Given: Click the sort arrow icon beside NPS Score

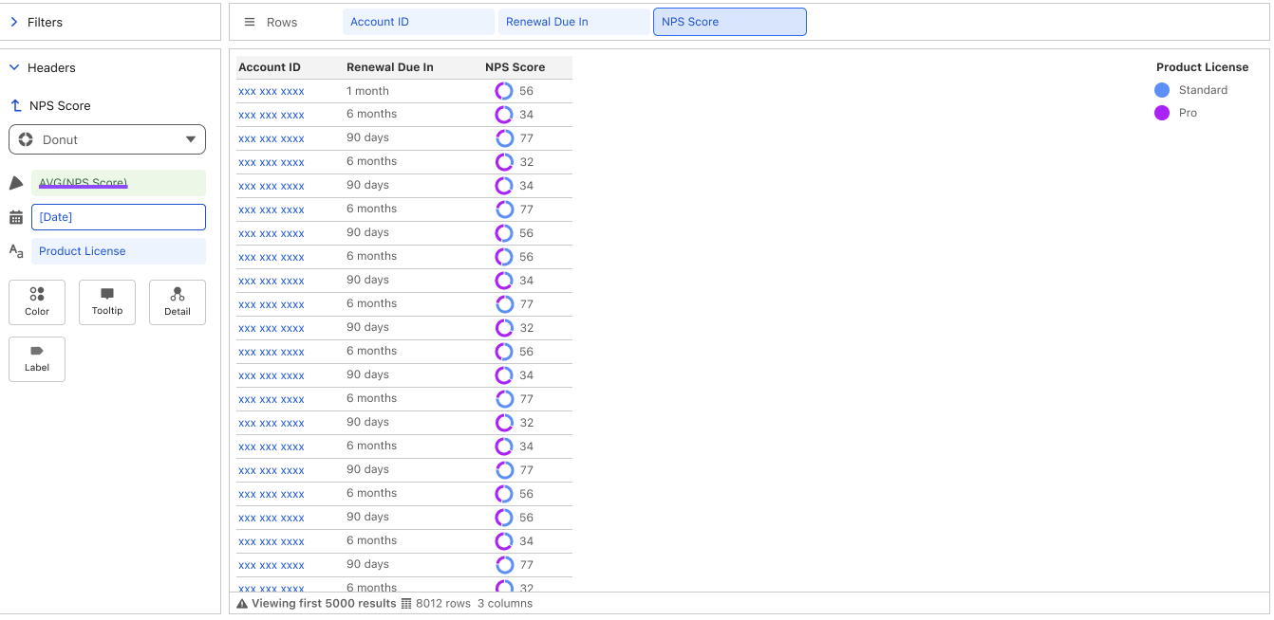Looking at the screenshot, I should tap(16, 105).
